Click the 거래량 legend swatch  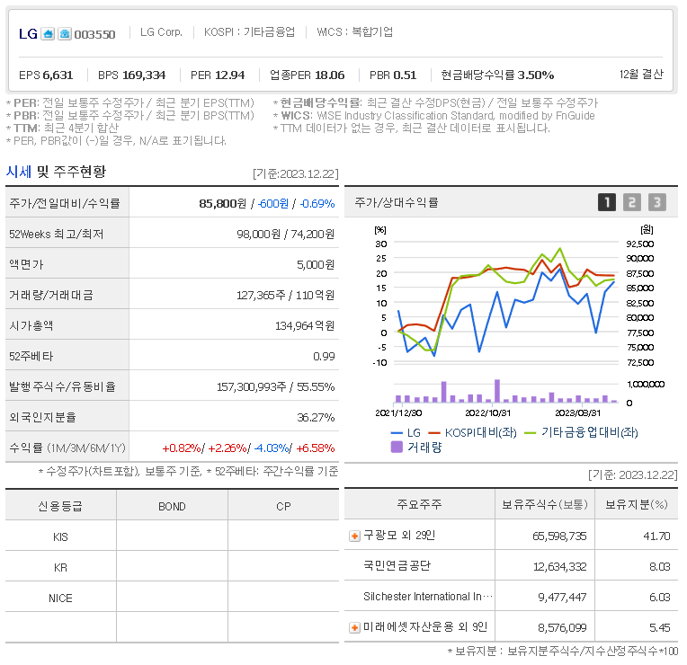(397, 447)
